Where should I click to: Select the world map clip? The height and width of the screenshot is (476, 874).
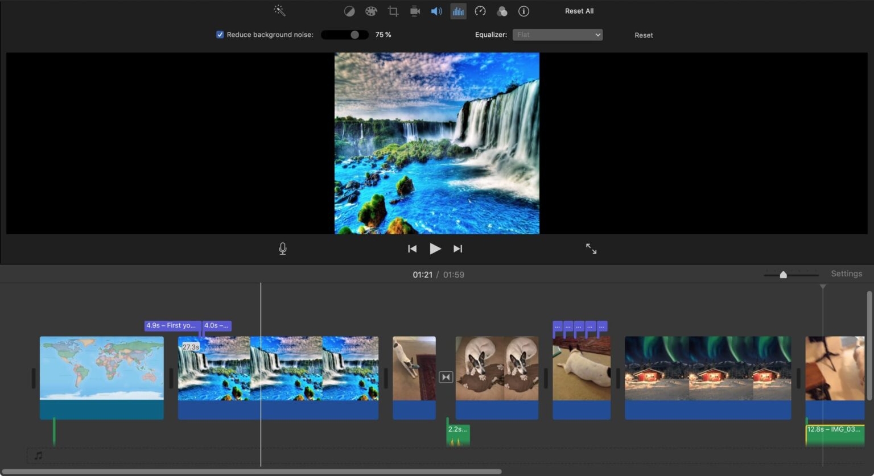click(x=102, y=378)
